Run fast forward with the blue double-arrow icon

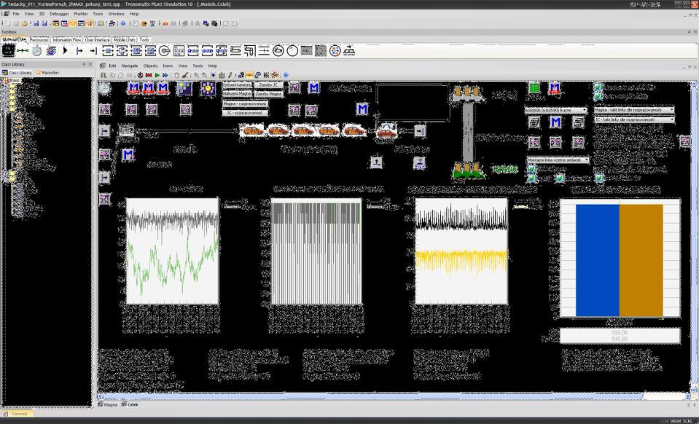[x=165, y=75]
